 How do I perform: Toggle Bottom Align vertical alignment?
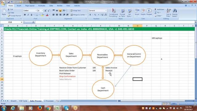point(60,10)
